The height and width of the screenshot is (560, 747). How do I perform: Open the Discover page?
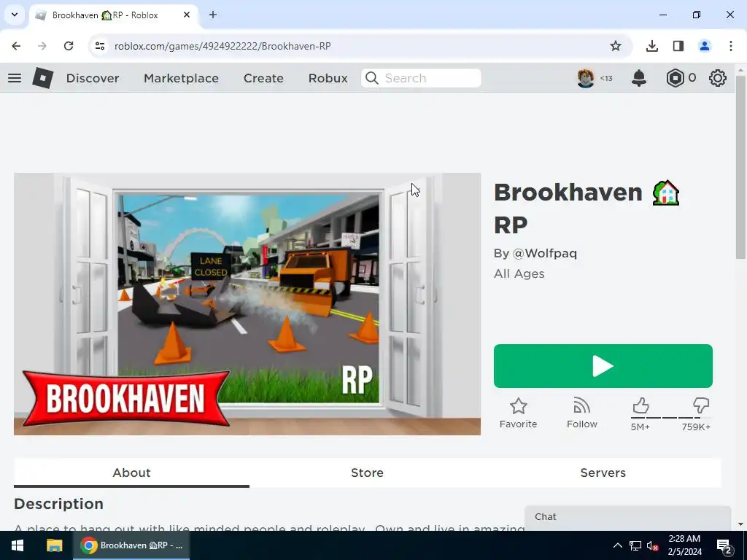coord(93,78)
